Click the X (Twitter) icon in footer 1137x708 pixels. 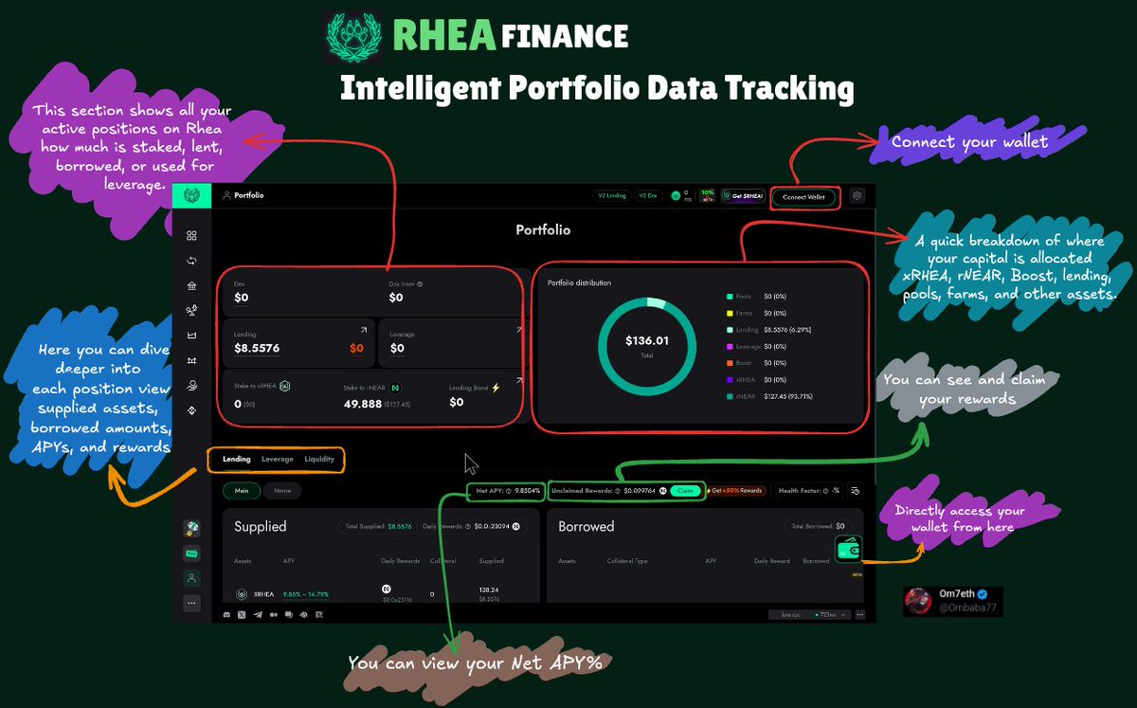242,615
